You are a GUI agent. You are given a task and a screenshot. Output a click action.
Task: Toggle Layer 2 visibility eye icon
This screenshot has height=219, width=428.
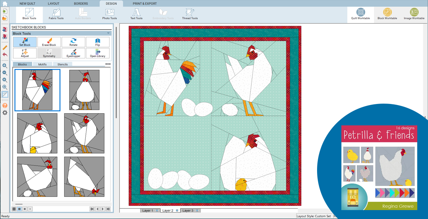(x=177, y=211)
